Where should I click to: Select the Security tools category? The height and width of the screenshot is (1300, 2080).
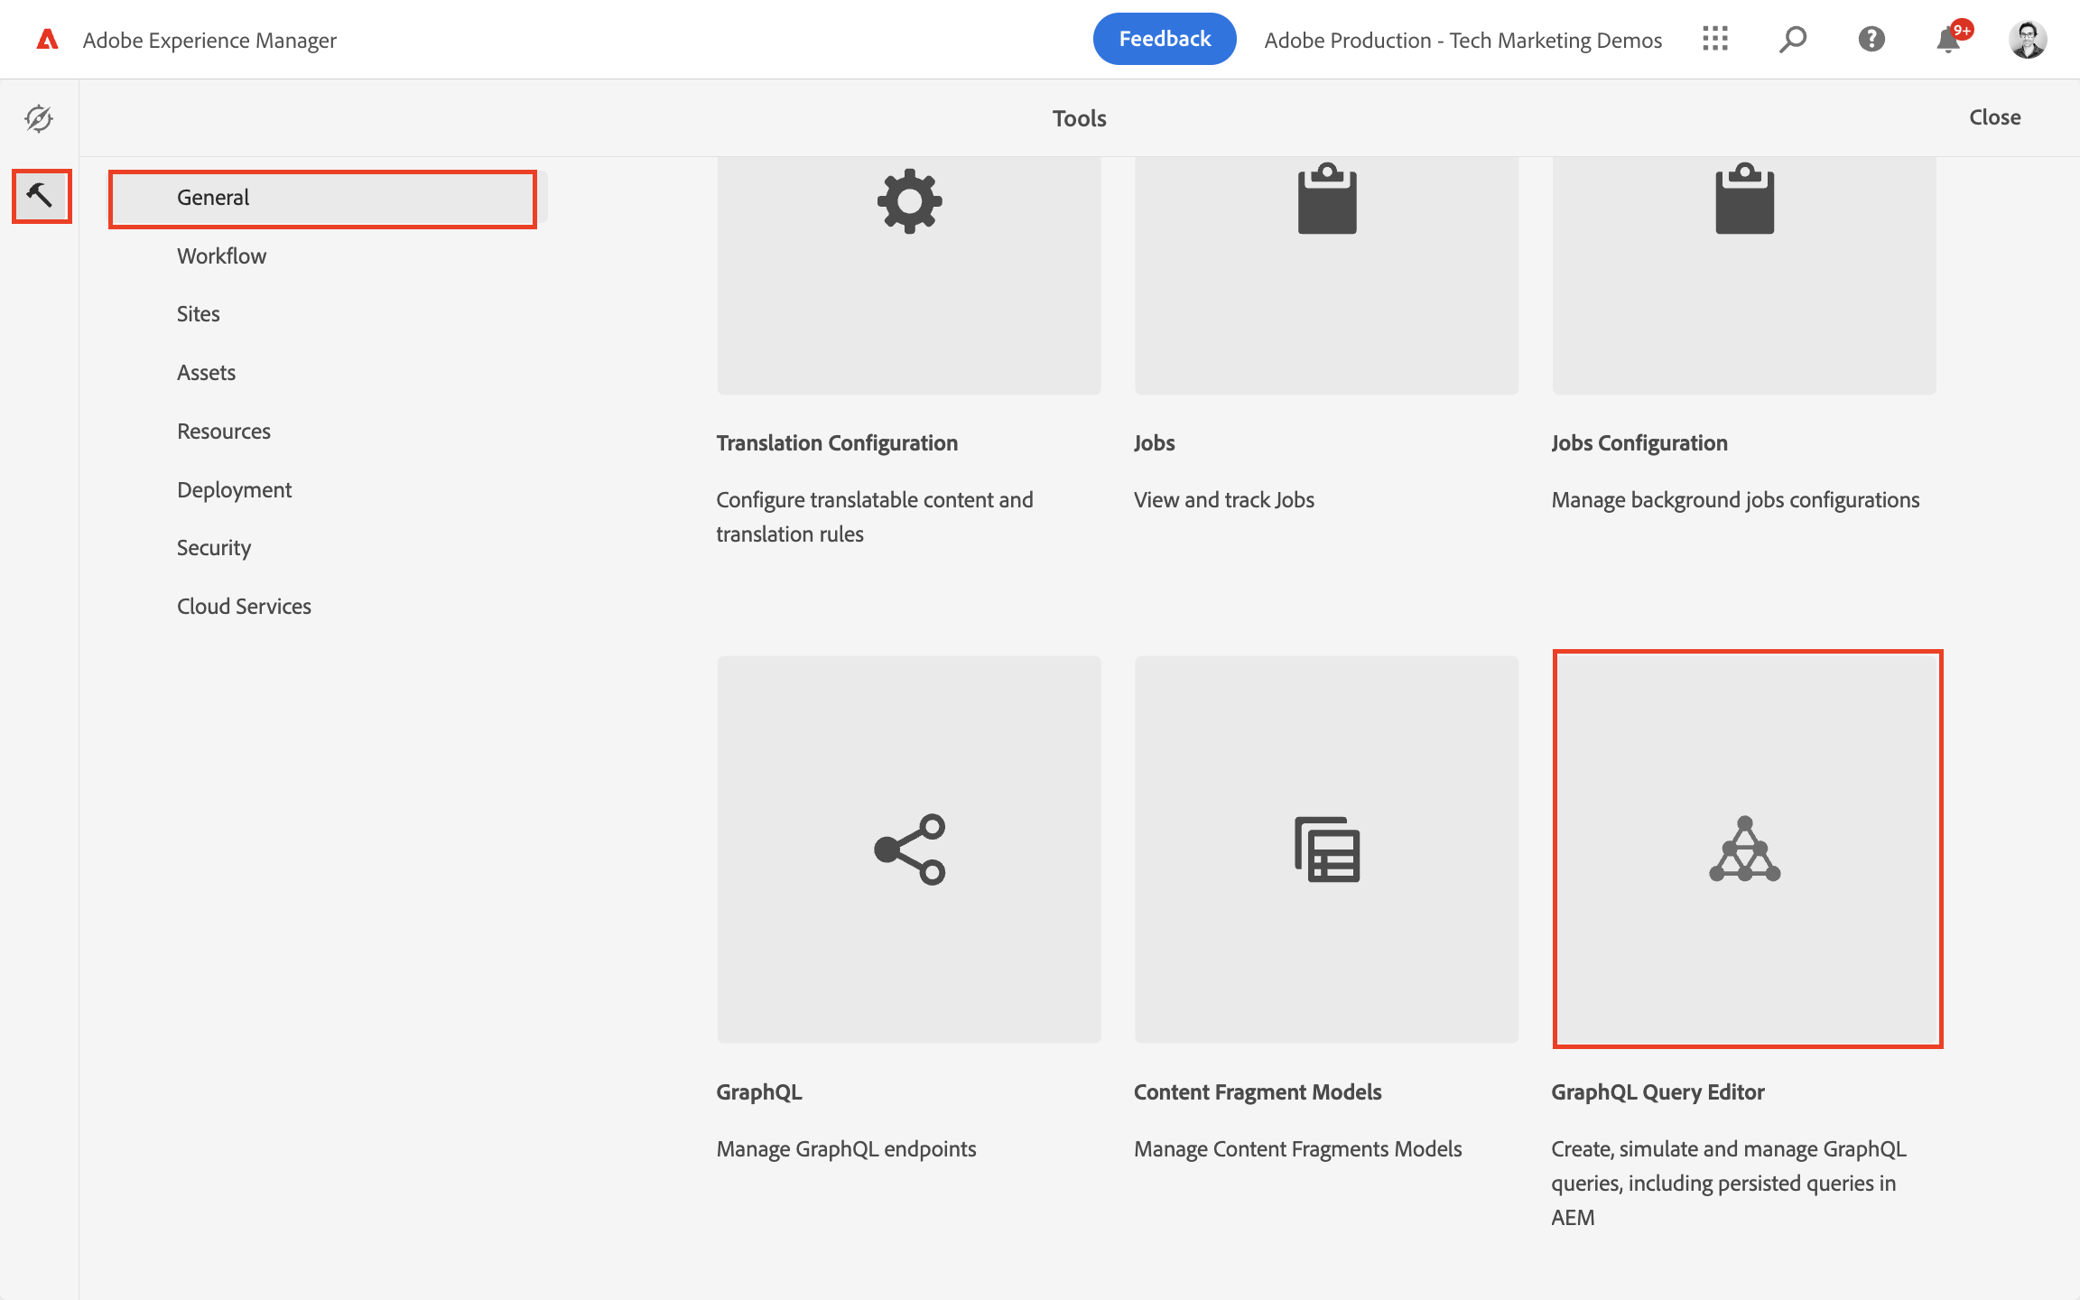coord(214,548)
